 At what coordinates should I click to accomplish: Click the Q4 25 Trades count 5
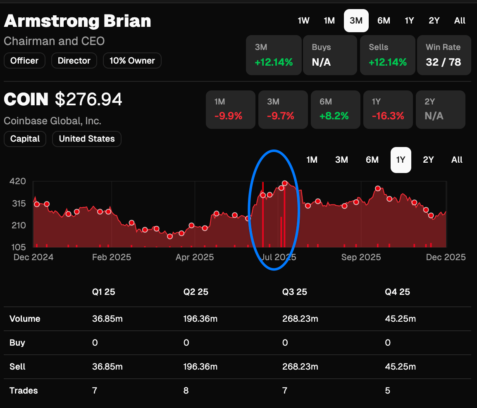click(388, 390)
